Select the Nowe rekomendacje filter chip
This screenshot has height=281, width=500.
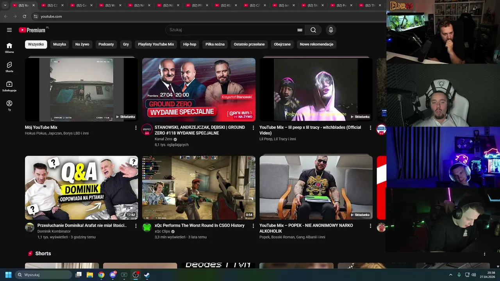tap(316, 44)
